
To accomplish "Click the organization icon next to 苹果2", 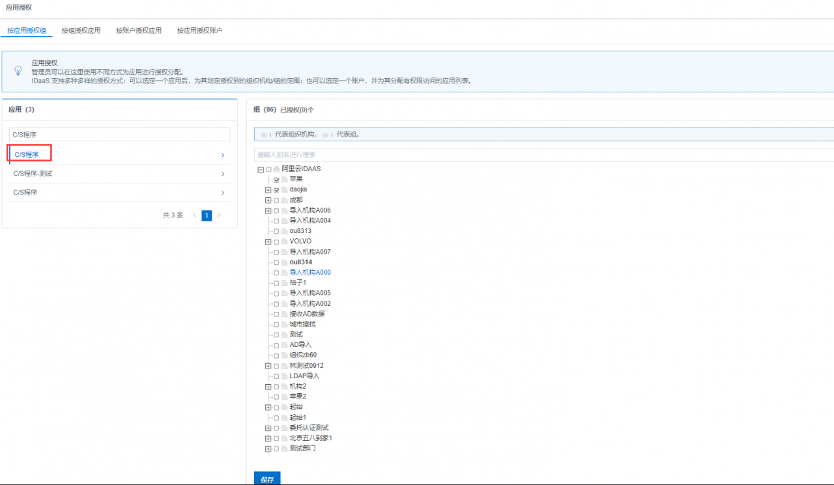I will [284, 397].
